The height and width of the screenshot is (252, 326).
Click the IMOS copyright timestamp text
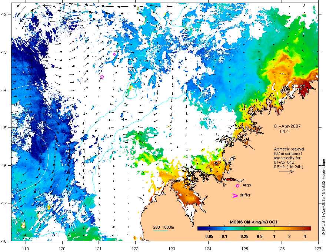click(x=323, y=197)
